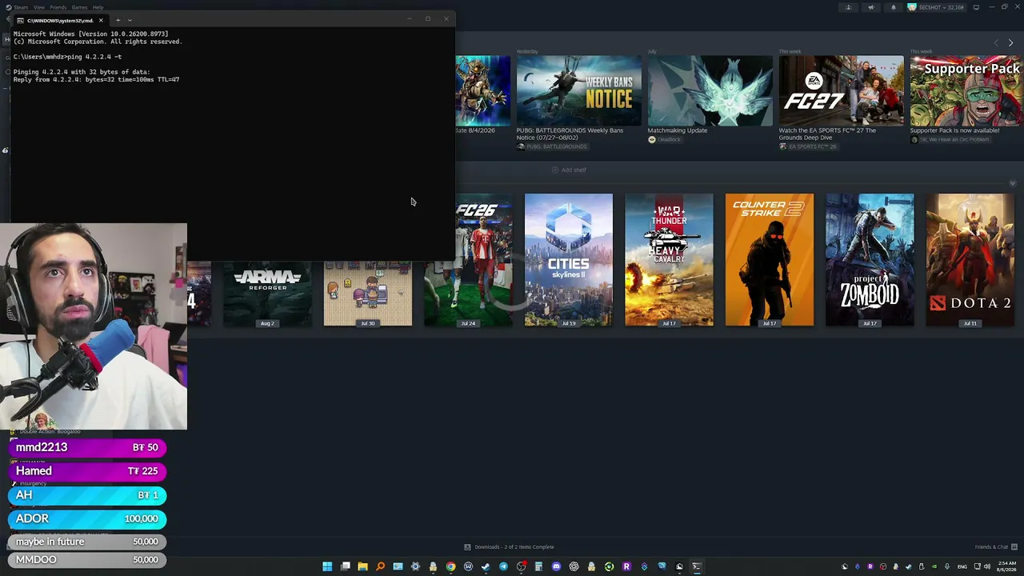Click the Nvidia tray icon
Image resolution: width=1024 pixels, height=576 pixels.
tap(934, 566)
